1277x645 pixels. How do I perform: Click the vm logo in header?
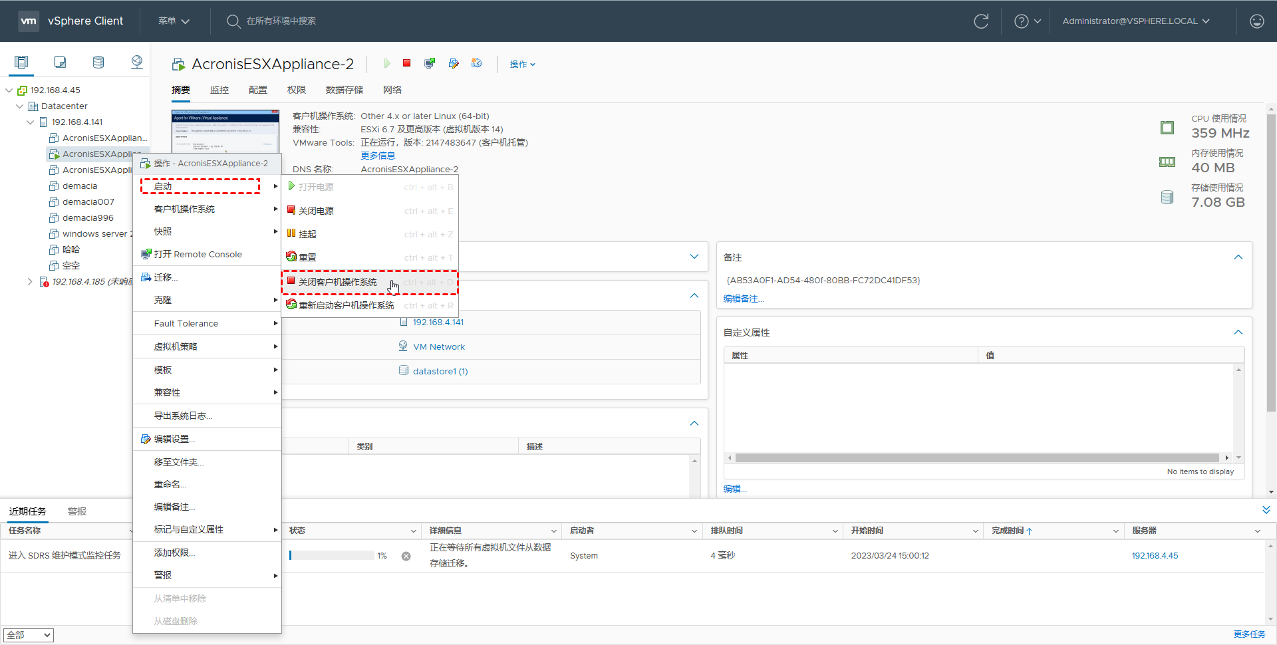tap(29, 21)
